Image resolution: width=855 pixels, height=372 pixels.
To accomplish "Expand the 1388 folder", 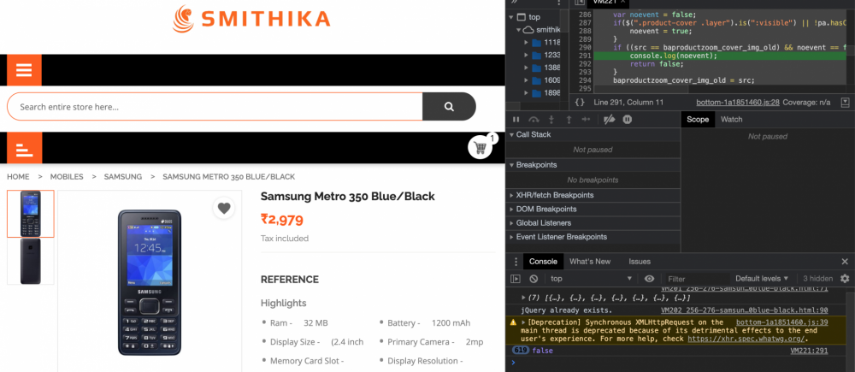I will coord(526,68).
